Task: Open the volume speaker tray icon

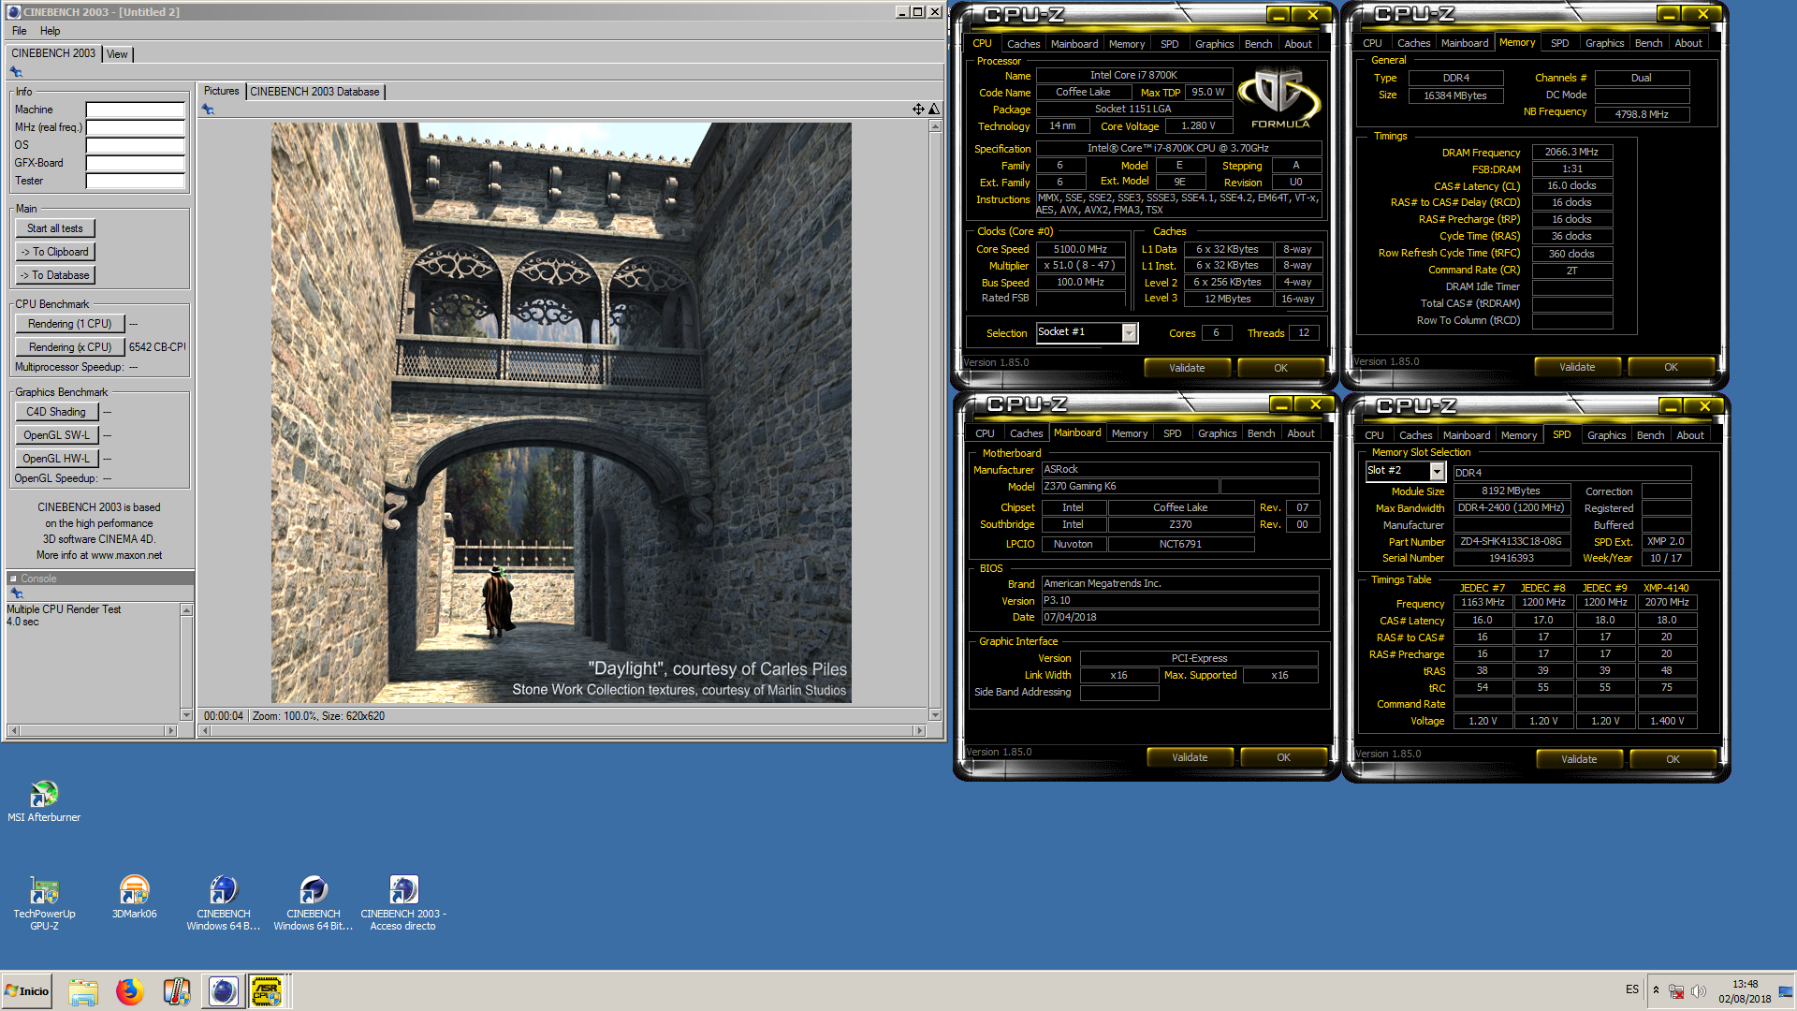Action: click(1699, 991)
